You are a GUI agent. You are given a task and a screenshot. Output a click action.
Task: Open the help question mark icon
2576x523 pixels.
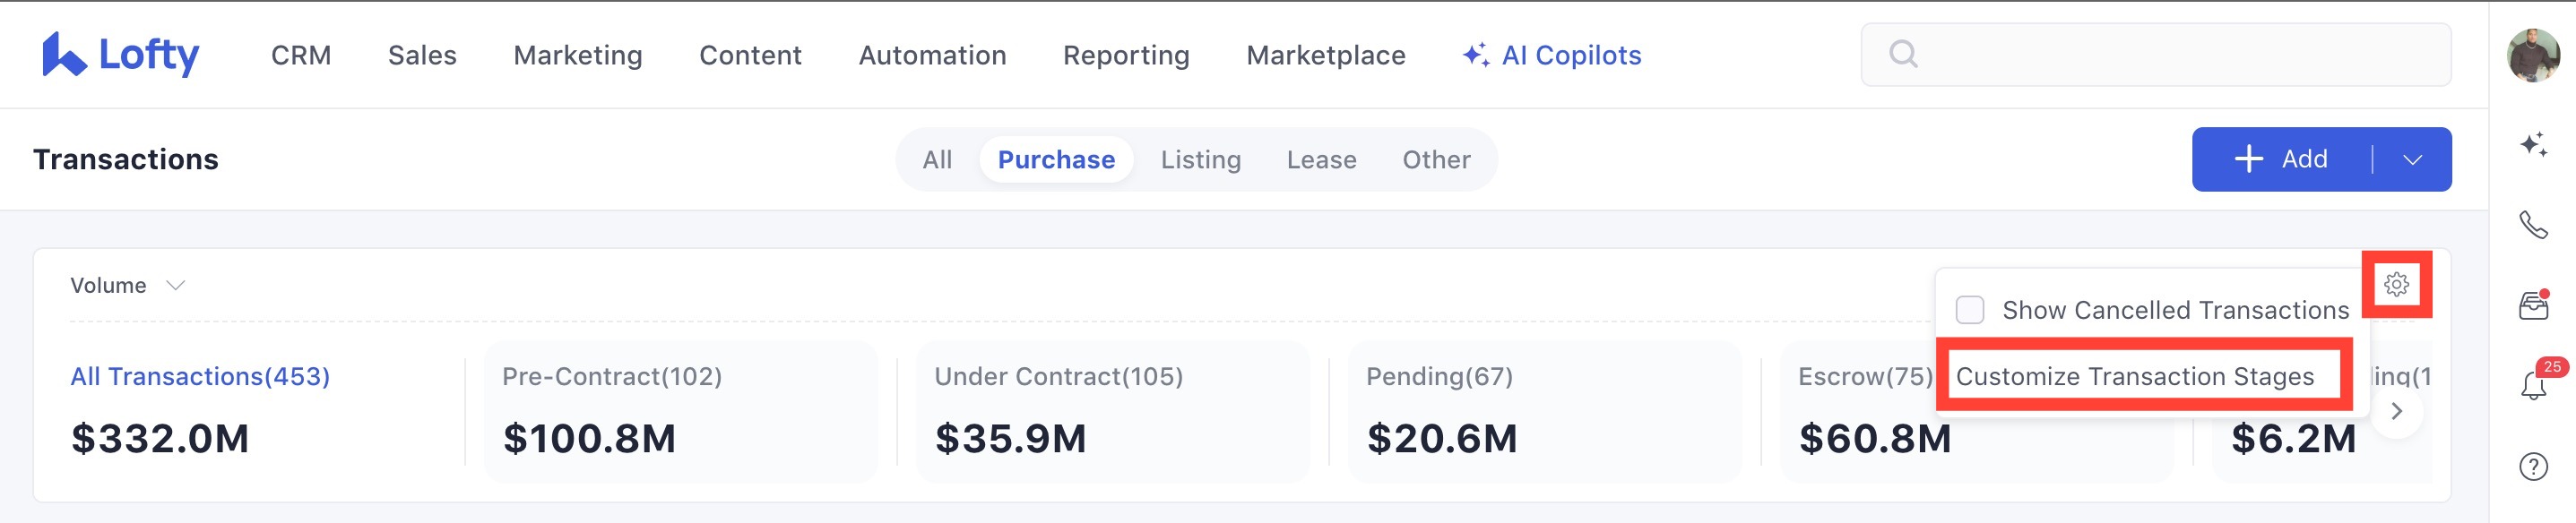point(2532,466)
